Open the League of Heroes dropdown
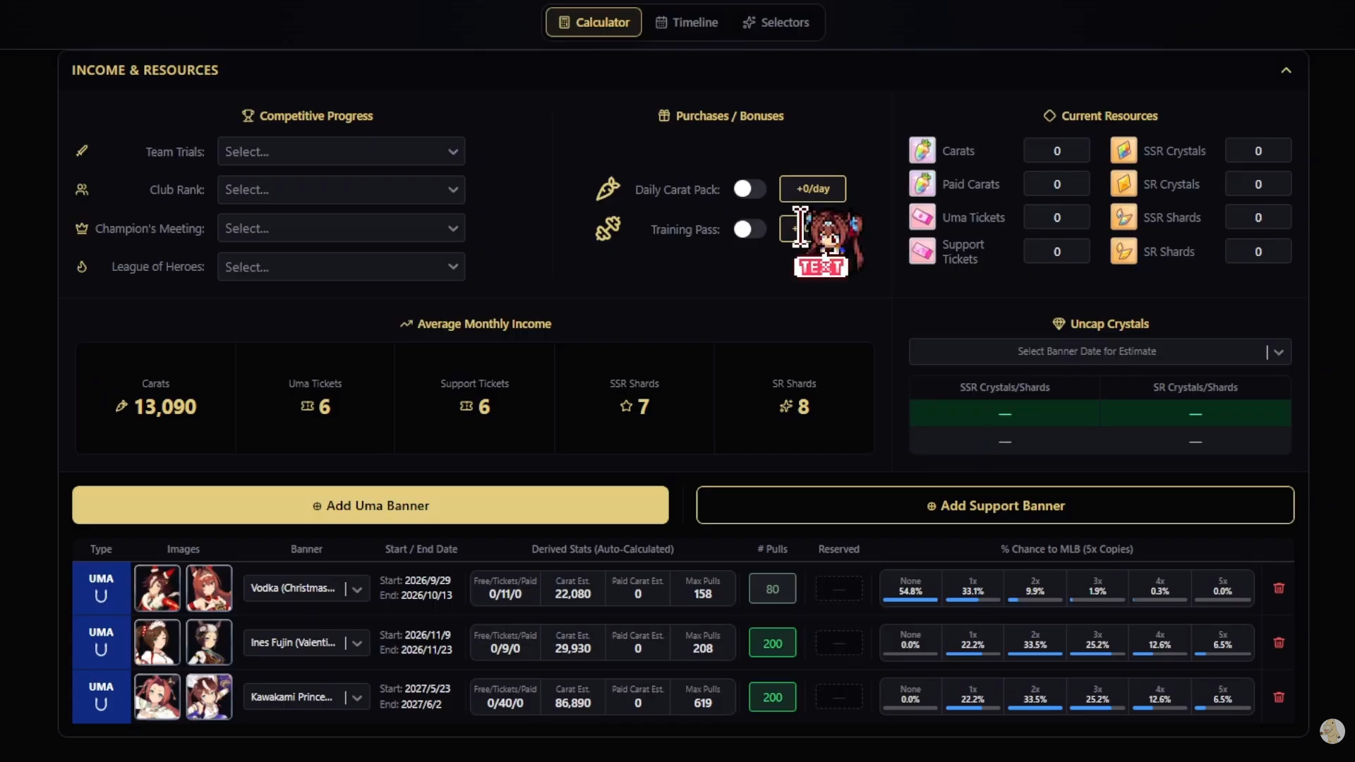This screenshot has width=1355, height=762. click(341, 267)
